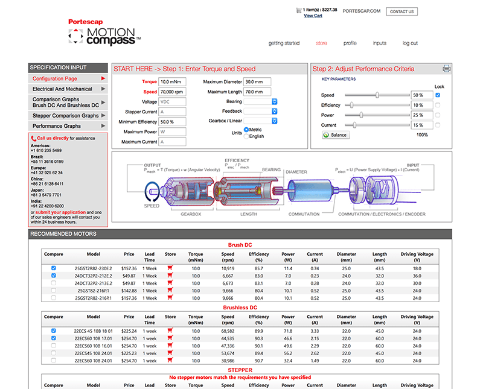This screenshot has width=483, height=389.
Task: Open the getting started menu
Action: pos(284,43)
